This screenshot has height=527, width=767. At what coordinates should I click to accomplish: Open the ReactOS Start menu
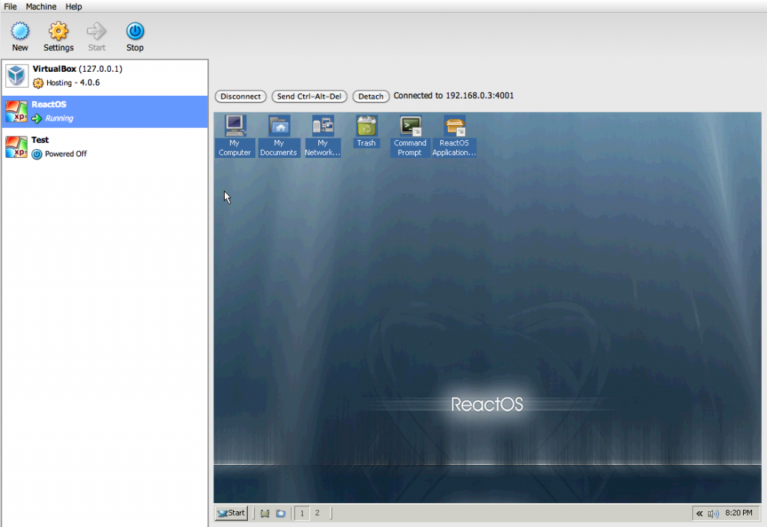tap(231, 513)
